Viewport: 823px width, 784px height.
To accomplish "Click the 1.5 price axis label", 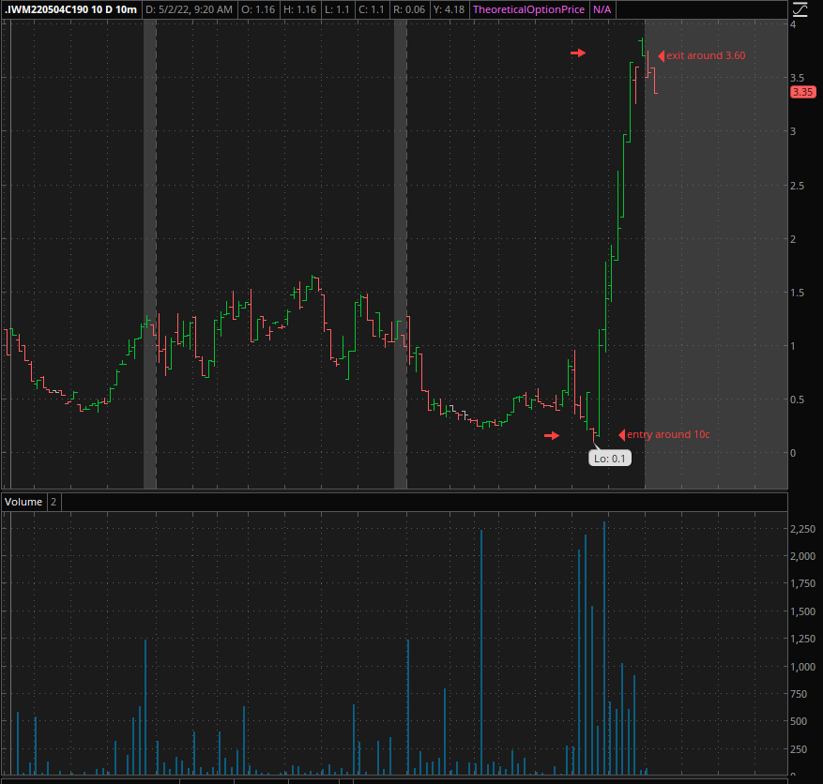I will (797, 293).
